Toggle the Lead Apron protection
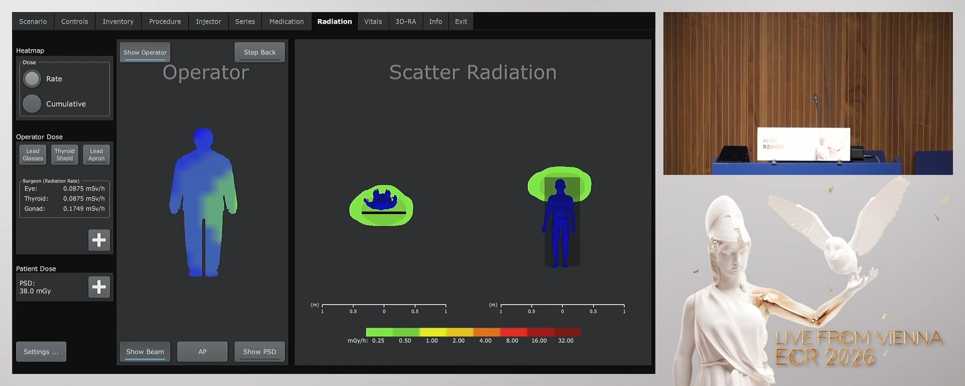Image resolution: width=965 pixels, height=386 pixels. 96,155
